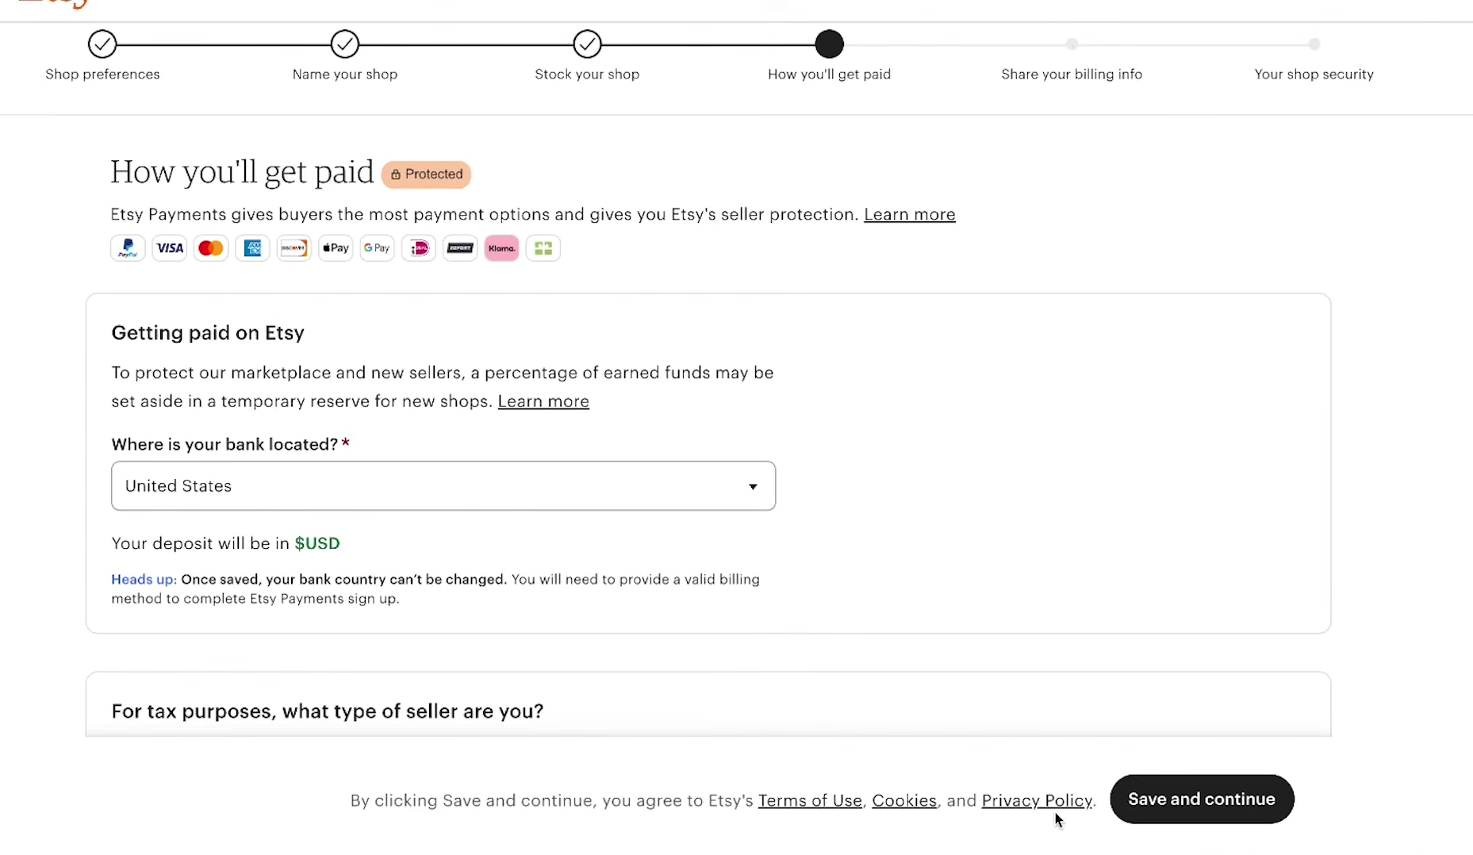This screenshot has width=1473, height=855.
Task: Open the Terms of Use link
Action: tap(810, 800)
